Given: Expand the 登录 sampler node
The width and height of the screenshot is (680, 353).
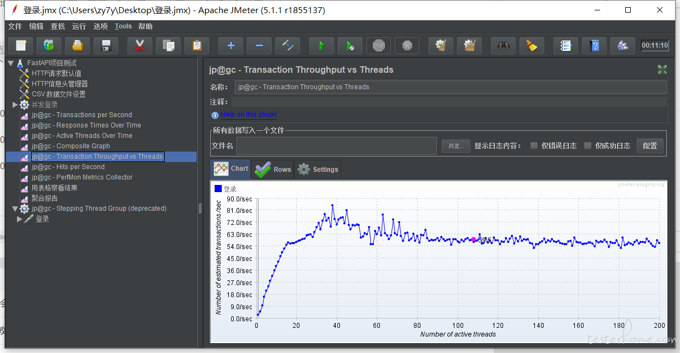Looking at the screenshot, I should tap(20, 219).
